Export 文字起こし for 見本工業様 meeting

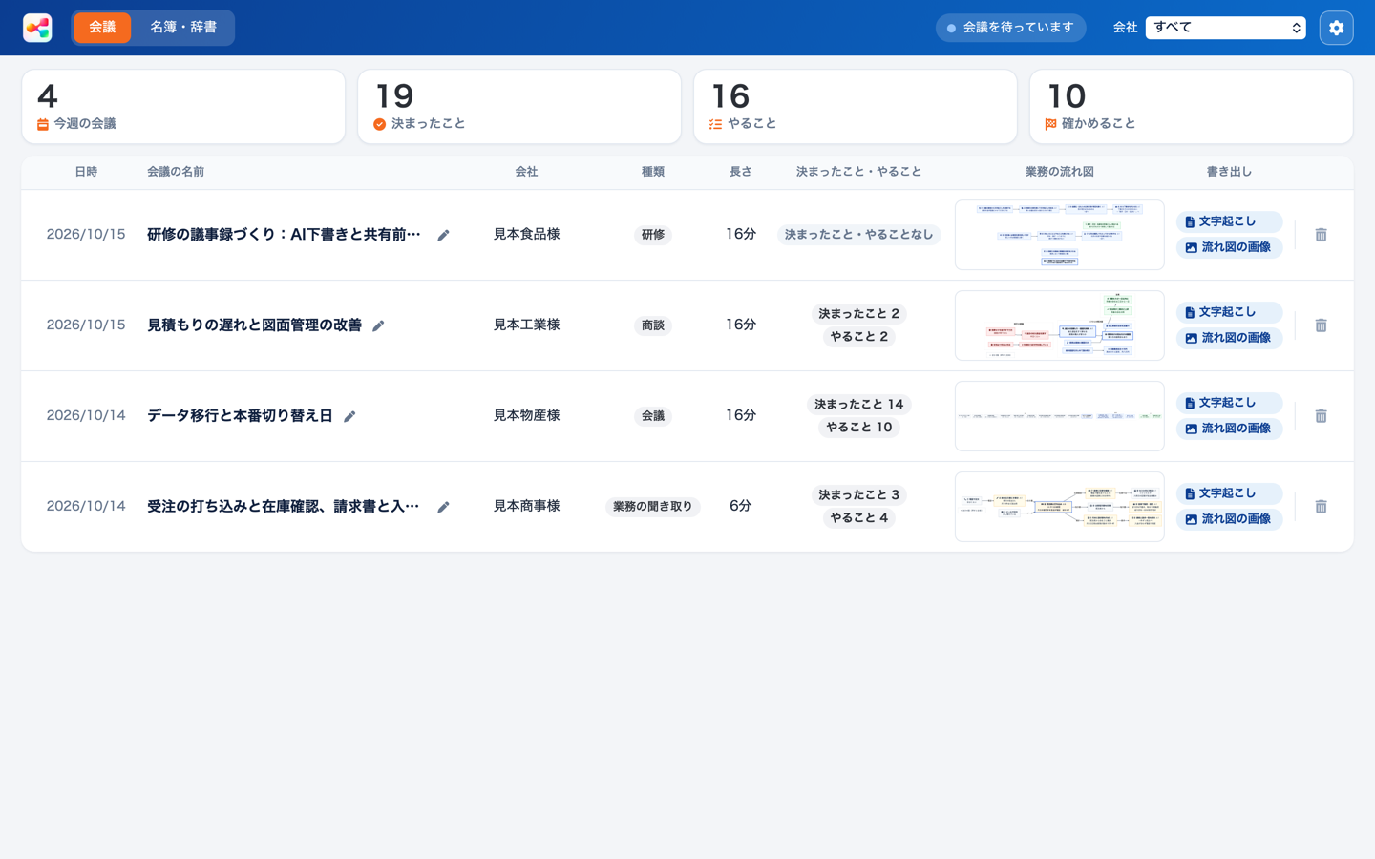1229,312
